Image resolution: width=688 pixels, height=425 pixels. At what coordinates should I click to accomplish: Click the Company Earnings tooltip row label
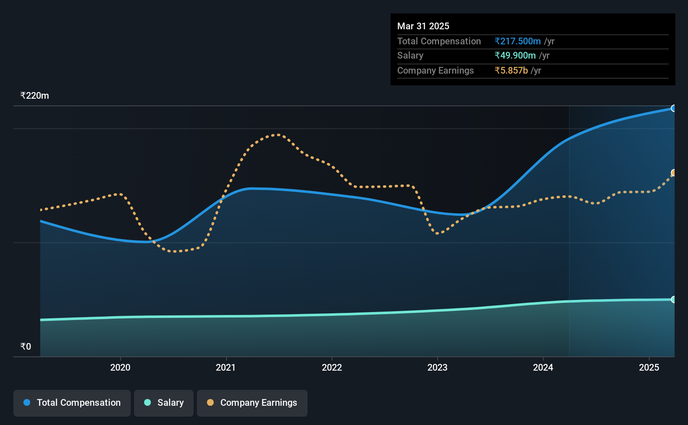pos(435,70)
